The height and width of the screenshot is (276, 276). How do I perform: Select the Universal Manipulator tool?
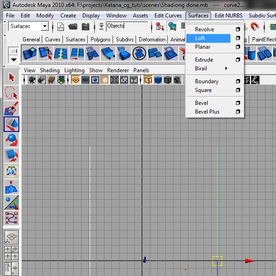pos(11,171)
